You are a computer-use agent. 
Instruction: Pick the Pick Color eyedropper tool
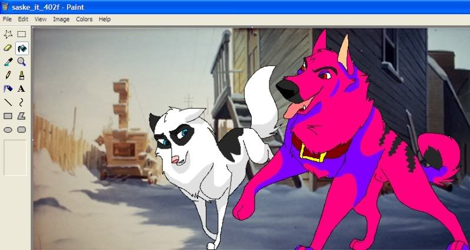[8, 62]
